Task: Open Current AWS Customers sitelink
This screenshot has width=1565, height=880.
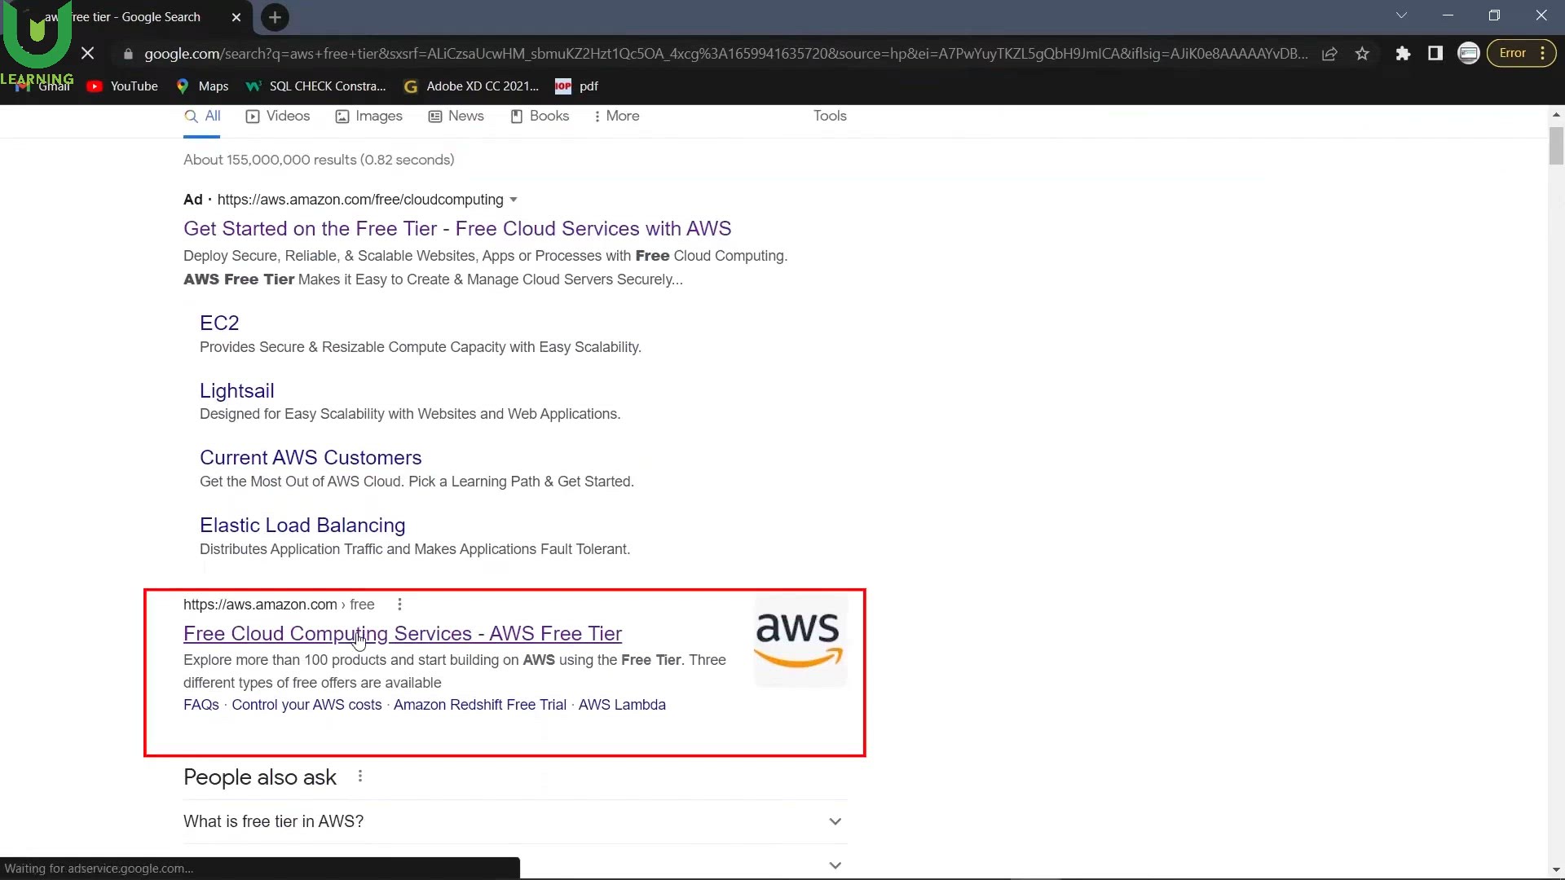Action: point(311,458)
